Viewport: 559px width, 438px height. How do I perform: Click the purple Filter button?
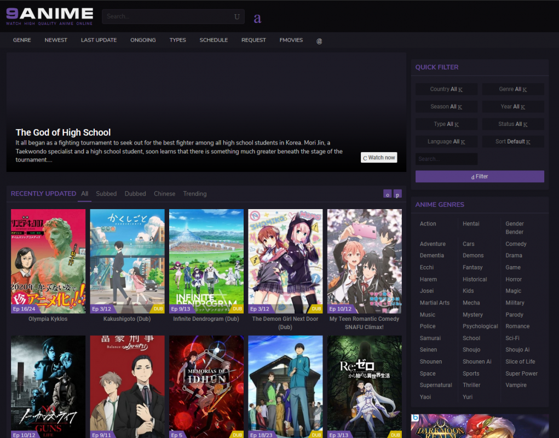coord(480,176)
